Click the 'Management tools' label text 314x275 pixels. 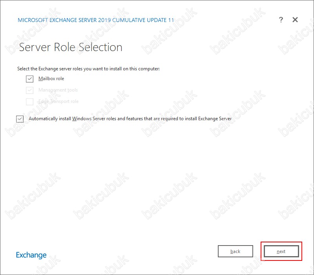58,90
